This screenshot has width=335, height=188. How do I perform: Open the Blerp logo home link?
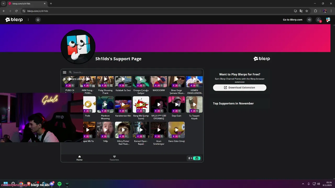tap(14, 20)
